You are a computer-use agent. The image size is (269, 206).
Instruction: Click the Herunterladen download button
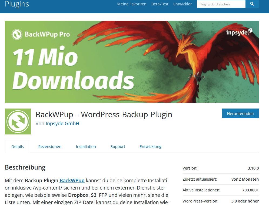[x=240, y=113]
